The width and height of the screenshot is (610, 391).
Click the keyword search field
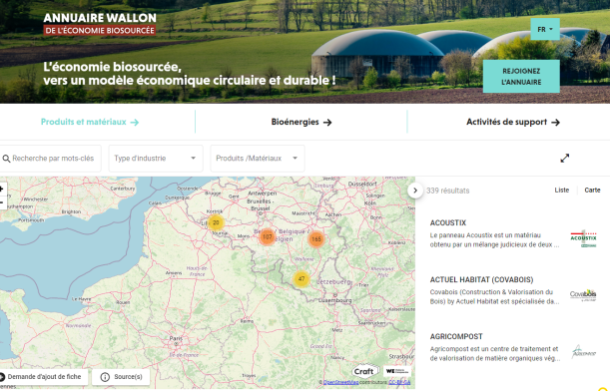tap(51, 159)
